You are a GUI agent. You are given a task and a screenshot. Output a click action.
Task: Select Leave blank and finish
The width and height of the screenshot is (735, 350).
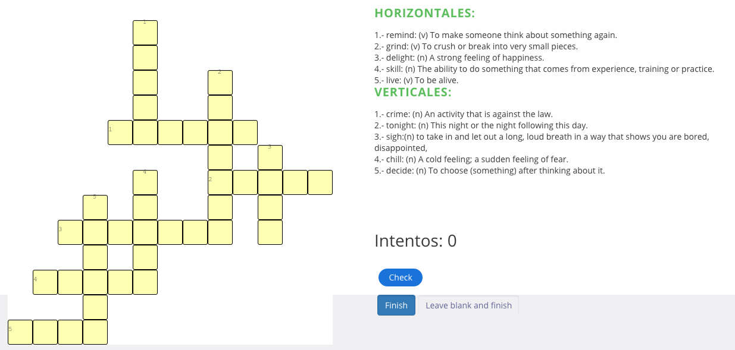point(468,305)
